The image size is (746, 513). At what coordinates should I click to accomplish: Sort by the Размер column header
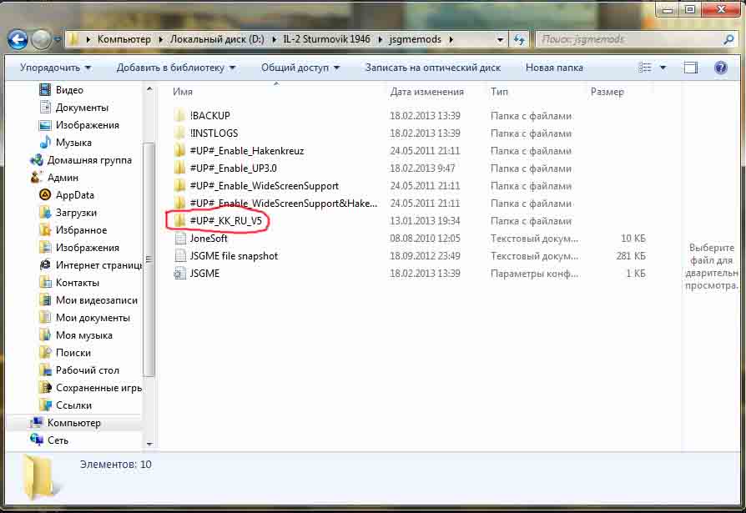(x=607, y=92)
